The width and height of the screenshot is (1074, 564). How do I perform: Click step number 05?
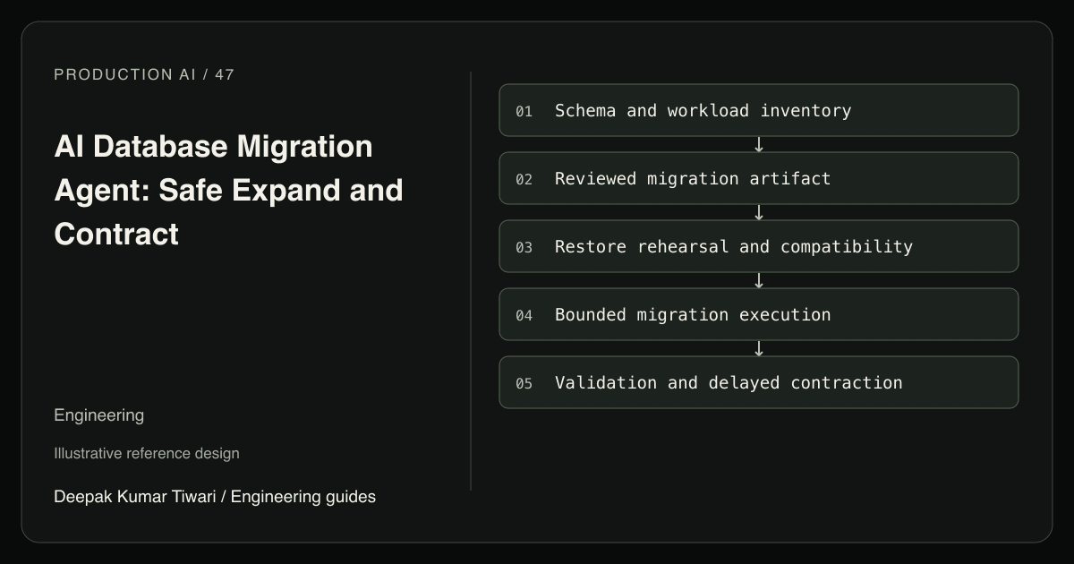[524, 383]
